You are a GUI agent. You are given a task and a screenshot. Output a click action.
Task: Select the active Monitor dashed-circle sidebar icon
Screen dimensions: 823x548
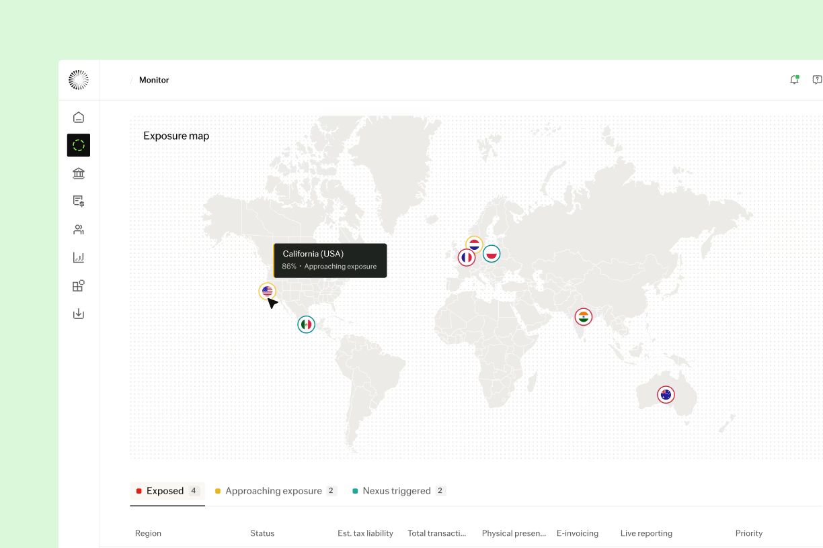point(79,145)
